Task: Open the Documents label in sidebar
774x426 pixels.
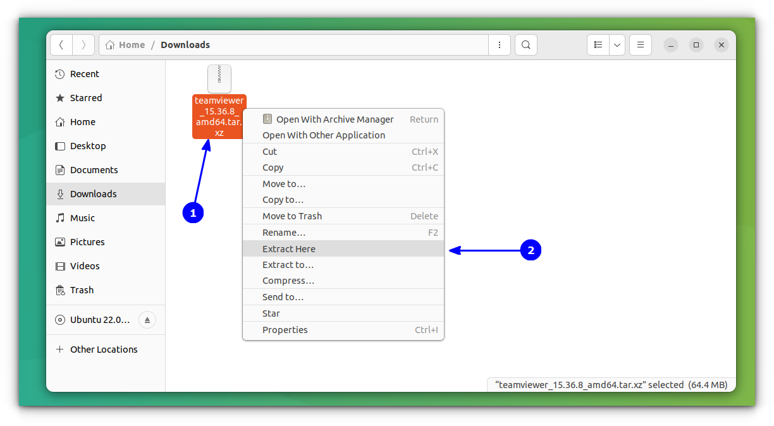Action: tap(94, 170)
